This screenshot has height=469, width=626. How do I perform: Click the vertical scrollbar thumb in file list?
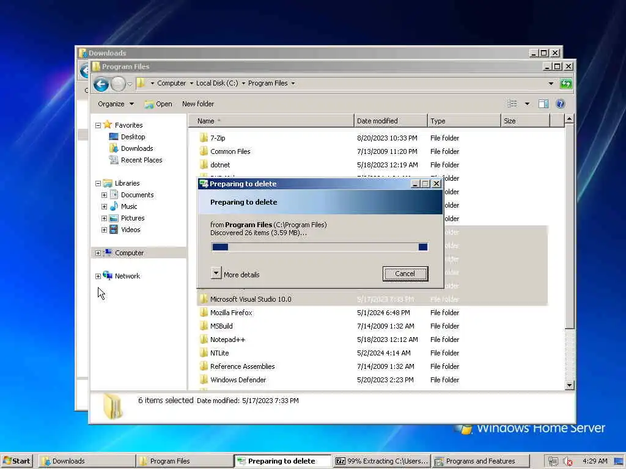tap(569, 226)
